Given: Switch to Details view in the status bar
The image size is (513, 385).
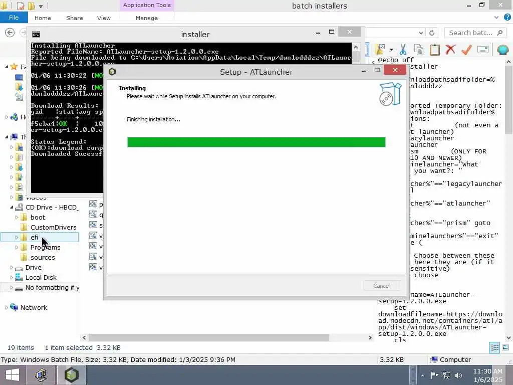Looking at the screenshot, I should 494,348.
